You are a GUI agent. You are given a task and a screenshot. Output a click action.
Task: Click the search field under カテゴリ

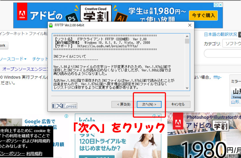click(223, 53)
